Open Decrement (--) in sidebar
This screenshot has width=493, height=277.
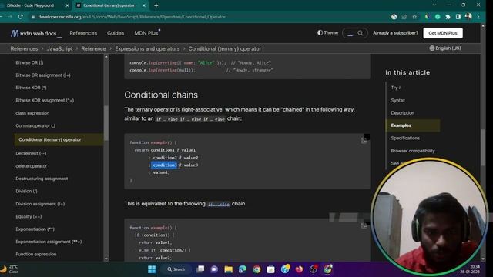pyautogui.click(x=31, y=153)
